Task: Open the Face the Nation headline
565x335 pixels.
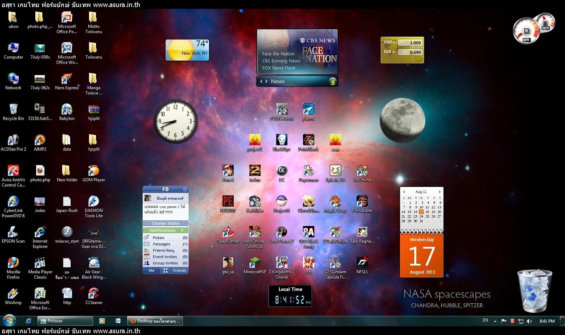Action: [x=278, y=54]
